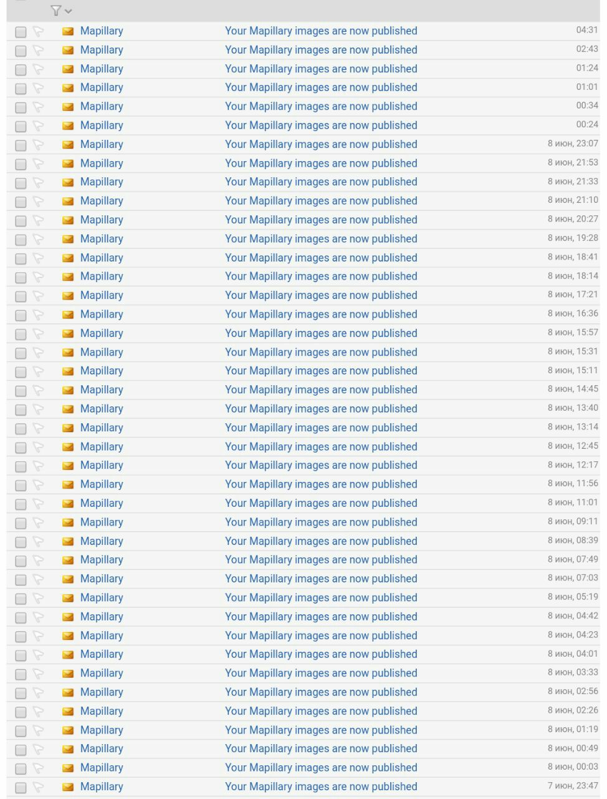607x799 pixels.
Task: Select checkbox of 8 июн, 23:07 email
Action: click(21, 145)
